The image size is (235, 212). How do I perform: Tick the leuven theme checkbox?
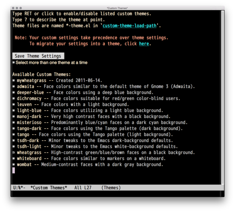(x=14, y=104)
